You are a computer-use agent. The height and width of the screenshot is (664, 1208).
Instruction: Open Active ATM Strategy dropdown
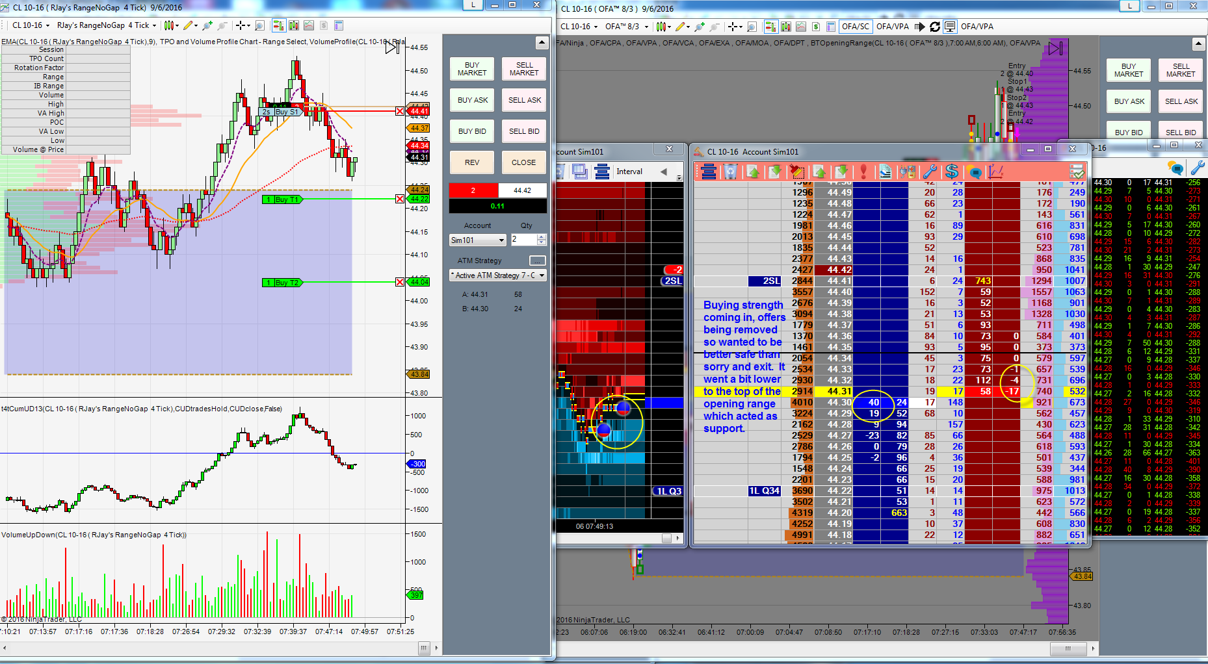(498, 275)
